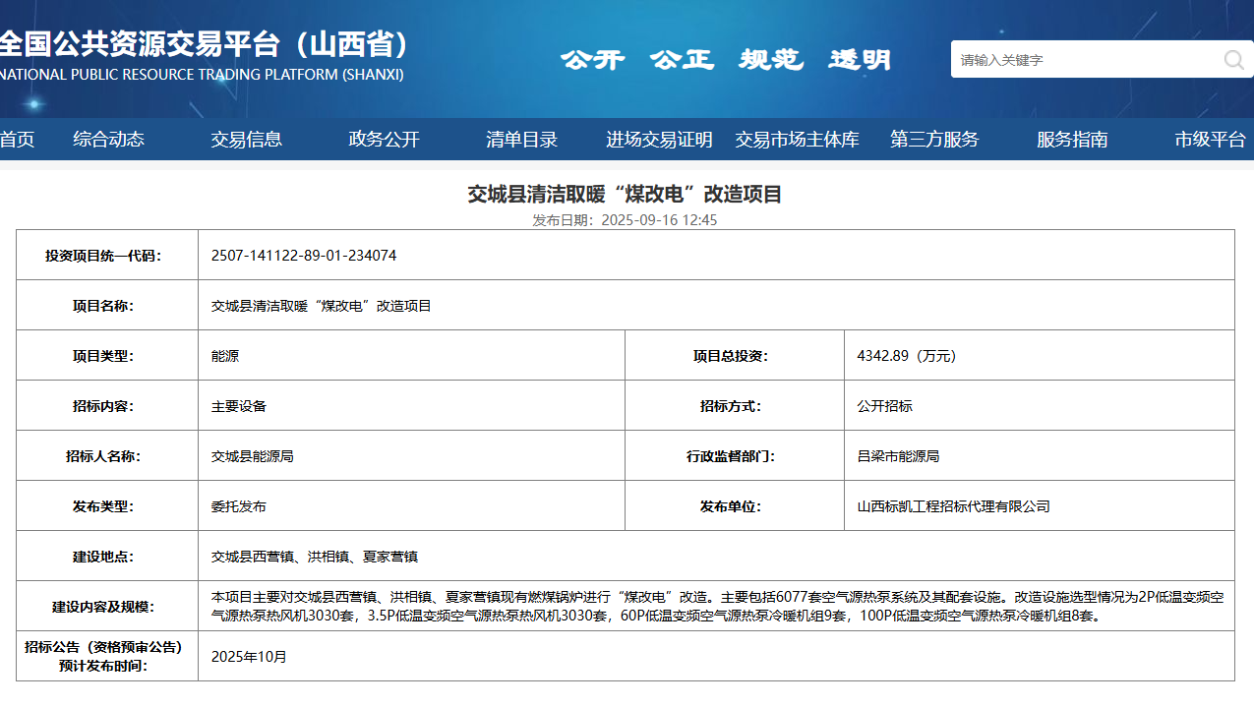Select the 公开招标 value
The width and height of the screenshot is (1254, 707).
pos(885,406)
